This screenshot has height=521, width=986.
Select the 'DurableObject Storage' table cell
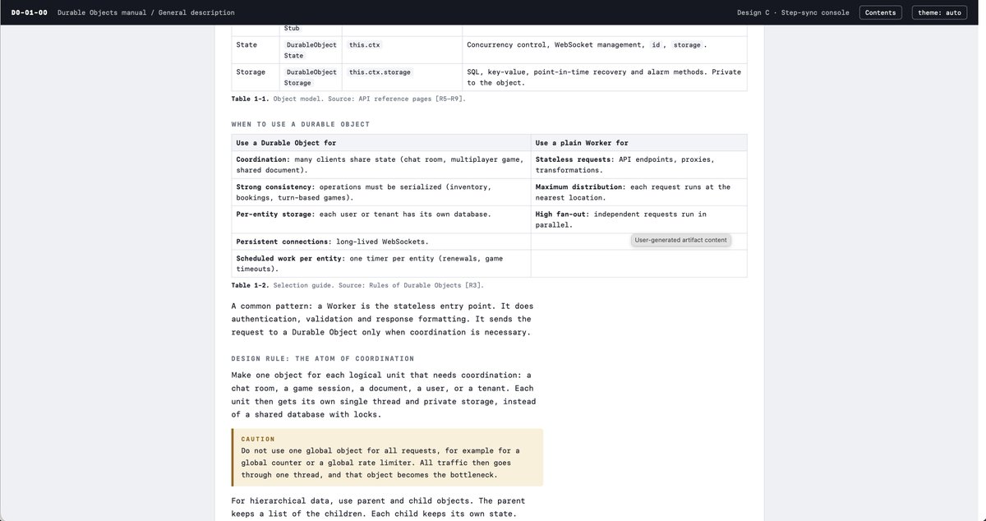point(311,77)
